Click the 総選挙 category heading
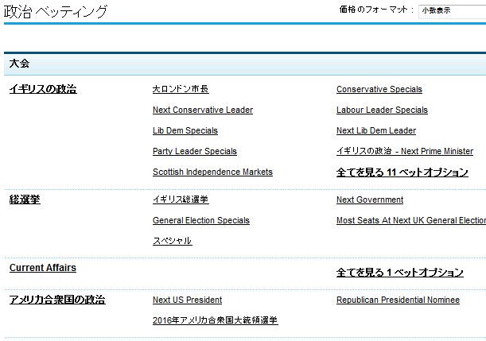 tap(25, 200)
